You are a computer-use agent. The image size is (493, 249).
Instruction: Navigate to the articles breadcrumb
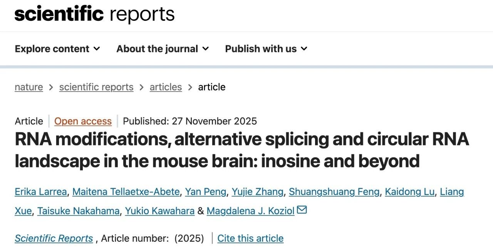[166, 87]
